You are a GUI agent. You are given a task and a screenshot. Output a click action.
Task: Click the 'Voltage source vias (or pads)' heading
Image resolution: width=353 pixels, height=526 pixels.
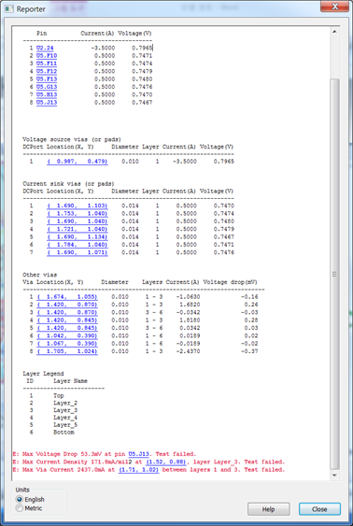pos(72,139)
